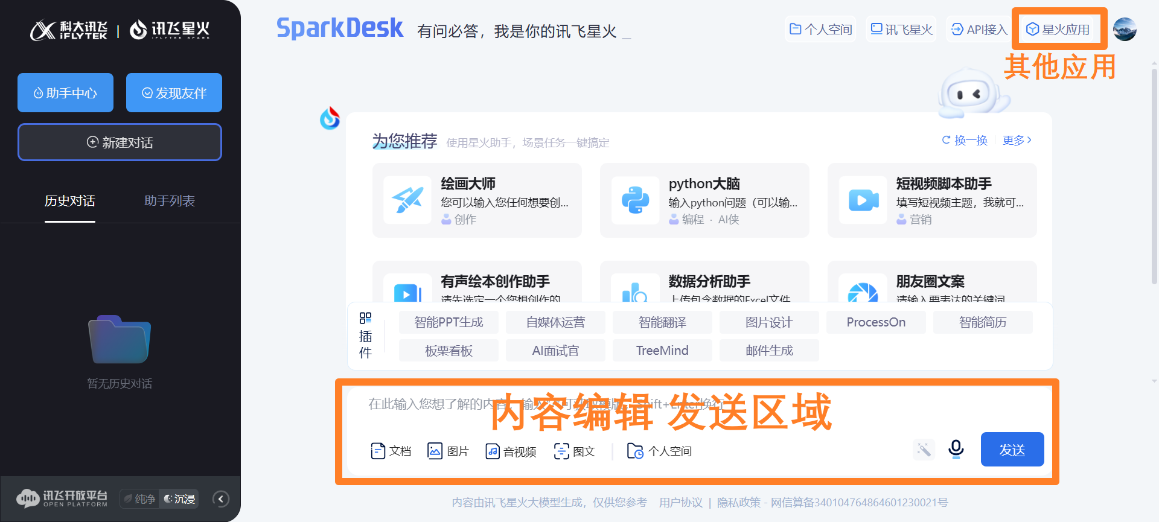Open the 有声绘本创作助手 card icon
The width and height of the screenshot is (1159, 522).
pos(407,289)
